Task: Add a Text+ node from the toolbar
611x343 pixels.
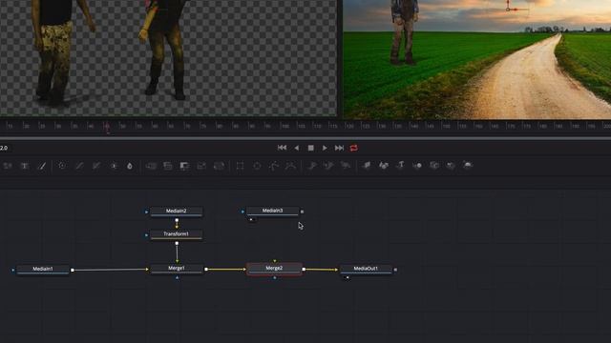Action: click(25, 166)
